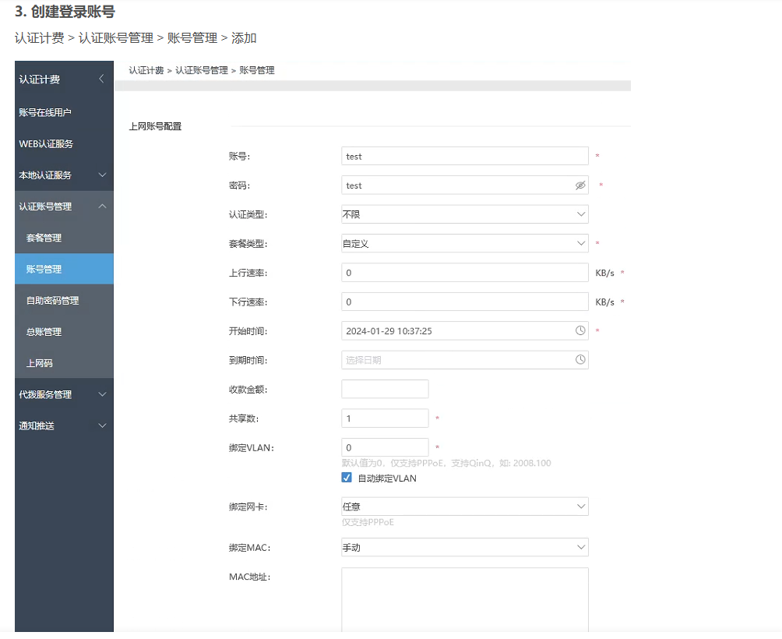Click the 账号 input field
Viewport: 782px width, 639px height.
(x=465, y=156)
